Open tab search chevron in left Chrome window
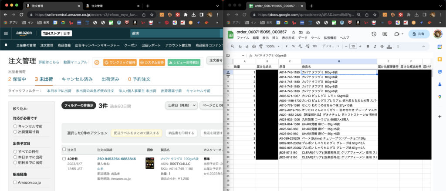Screen dimensions: 446x191 [218, 6]
